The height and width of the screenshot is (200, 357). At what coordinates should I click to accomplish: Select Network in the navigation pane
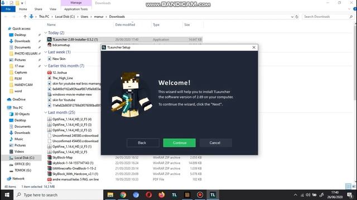click(x=18, y=178)
